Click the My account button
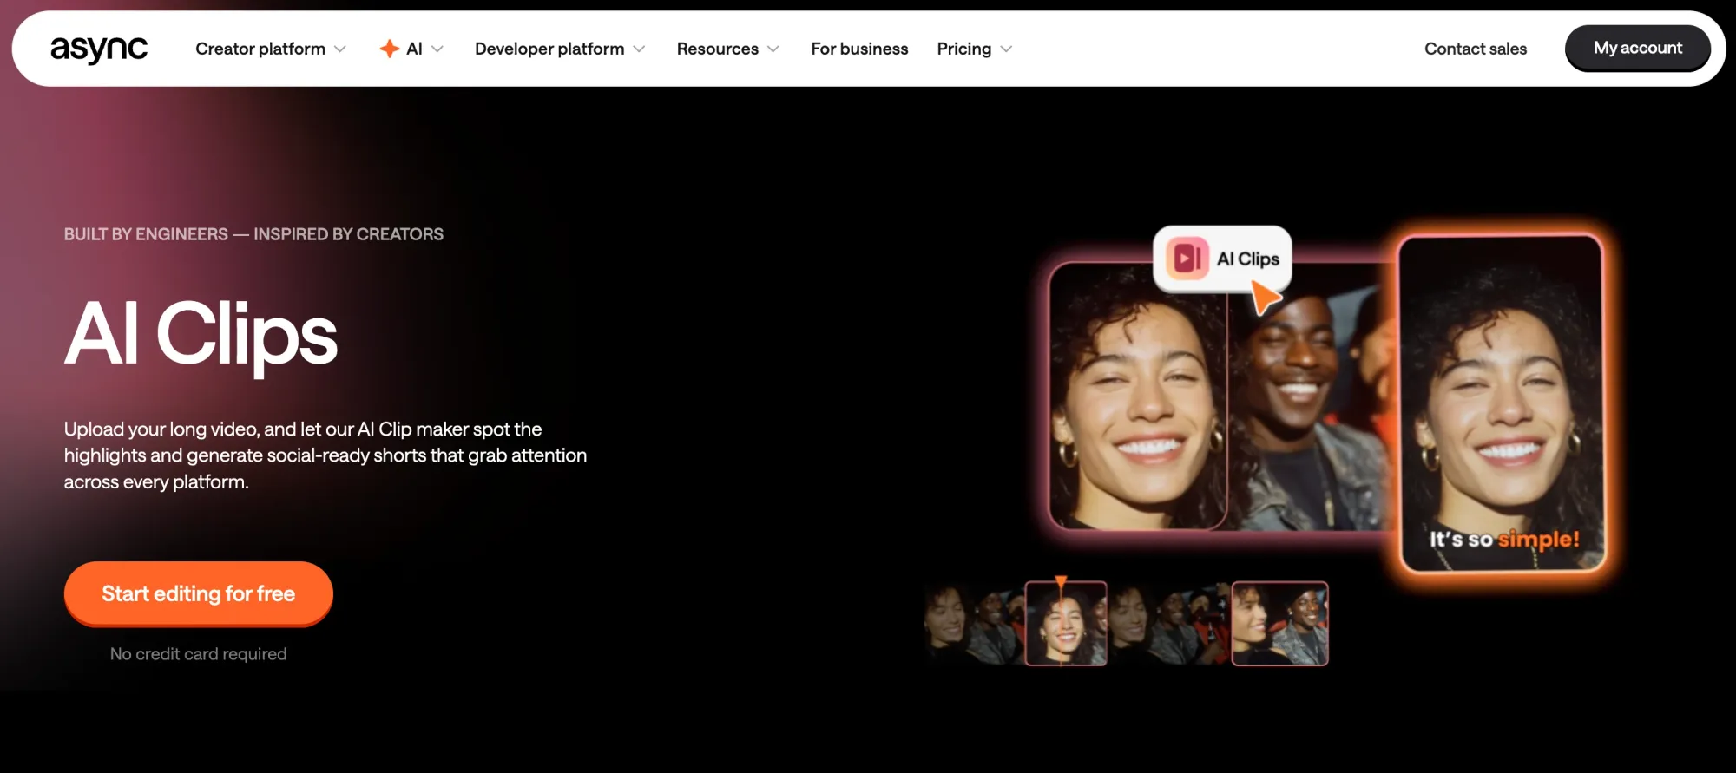Screen dimensions: 1736x773 [x=1637, y=49]
